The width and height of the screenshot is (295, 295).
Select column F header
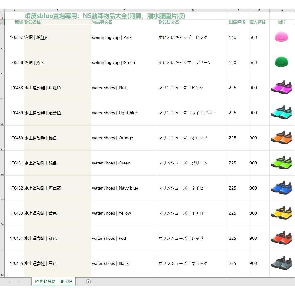pyautogui.click(x=259, y=11)
